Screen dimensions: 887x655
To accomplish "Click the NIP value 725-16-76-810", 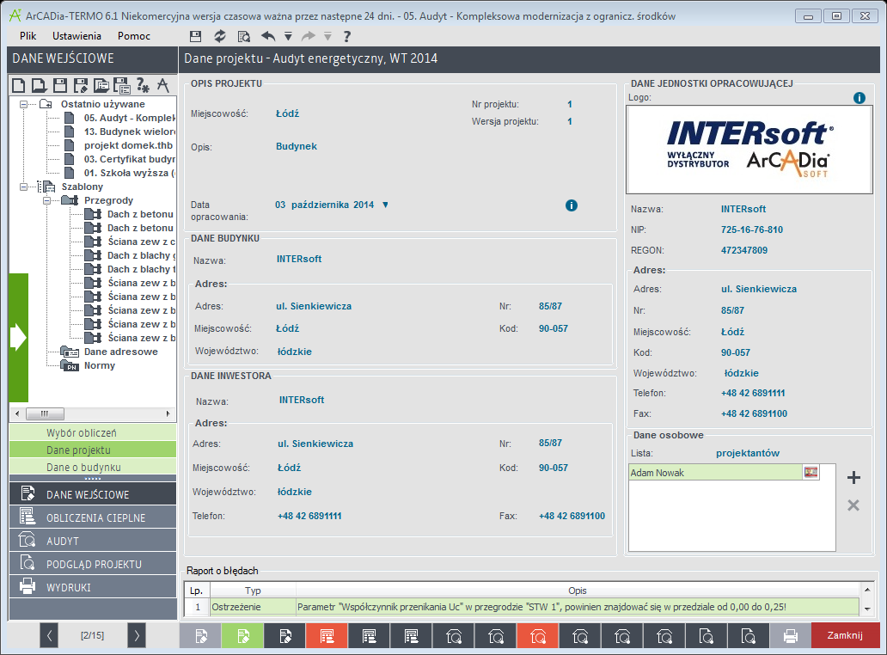I will point(752,230).
